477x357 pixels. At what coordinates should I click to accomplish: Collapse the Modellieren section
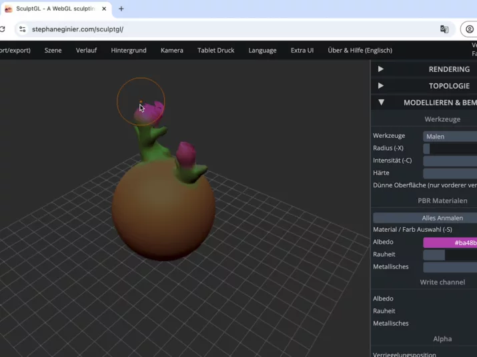pos(381,103)
